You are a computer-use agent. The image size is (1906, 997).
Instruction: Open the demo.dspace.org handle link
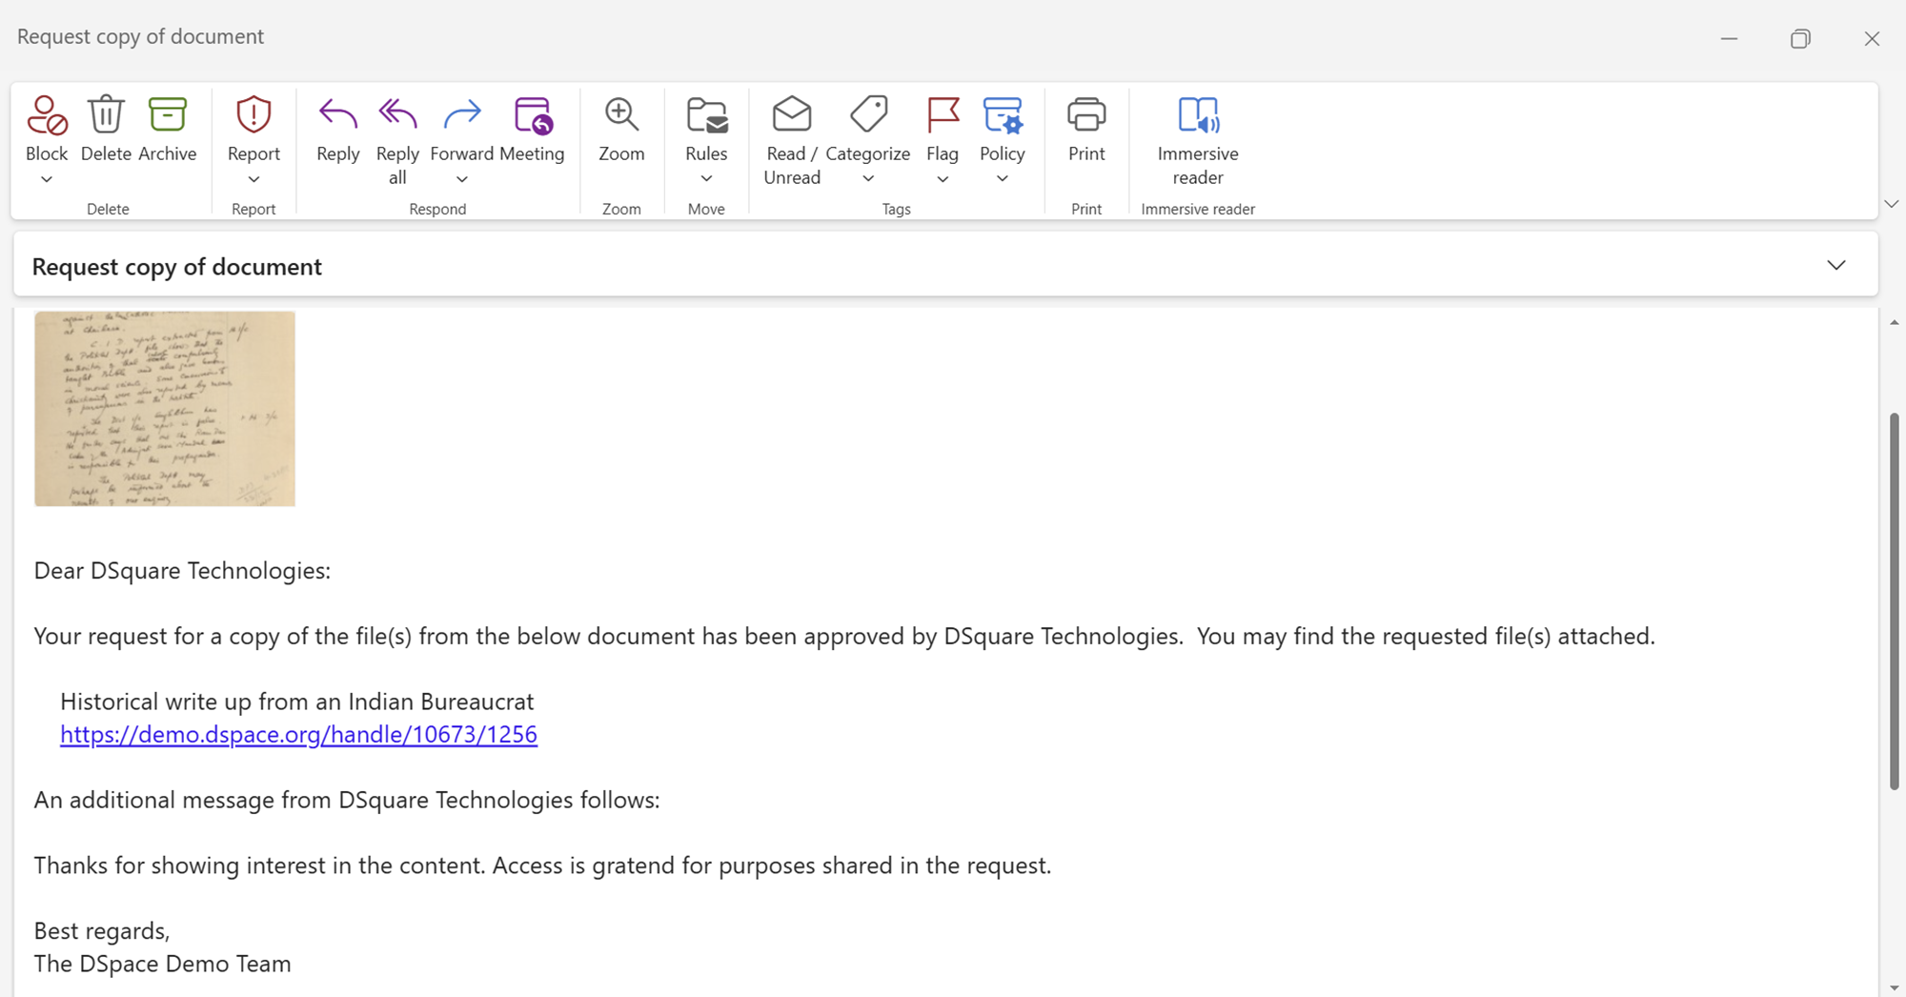click(298, 735)
